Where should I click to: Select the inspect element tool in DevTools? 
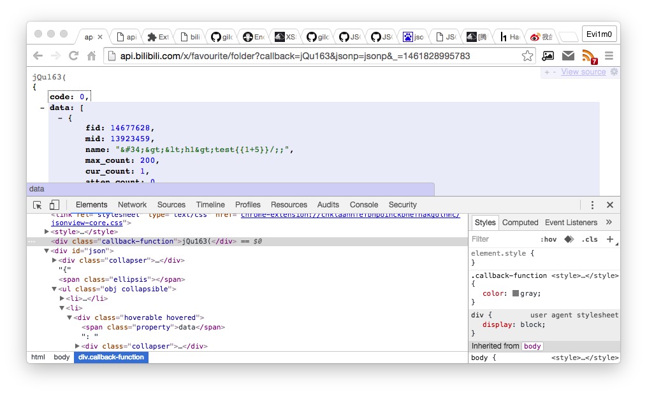tap(37, 204)
